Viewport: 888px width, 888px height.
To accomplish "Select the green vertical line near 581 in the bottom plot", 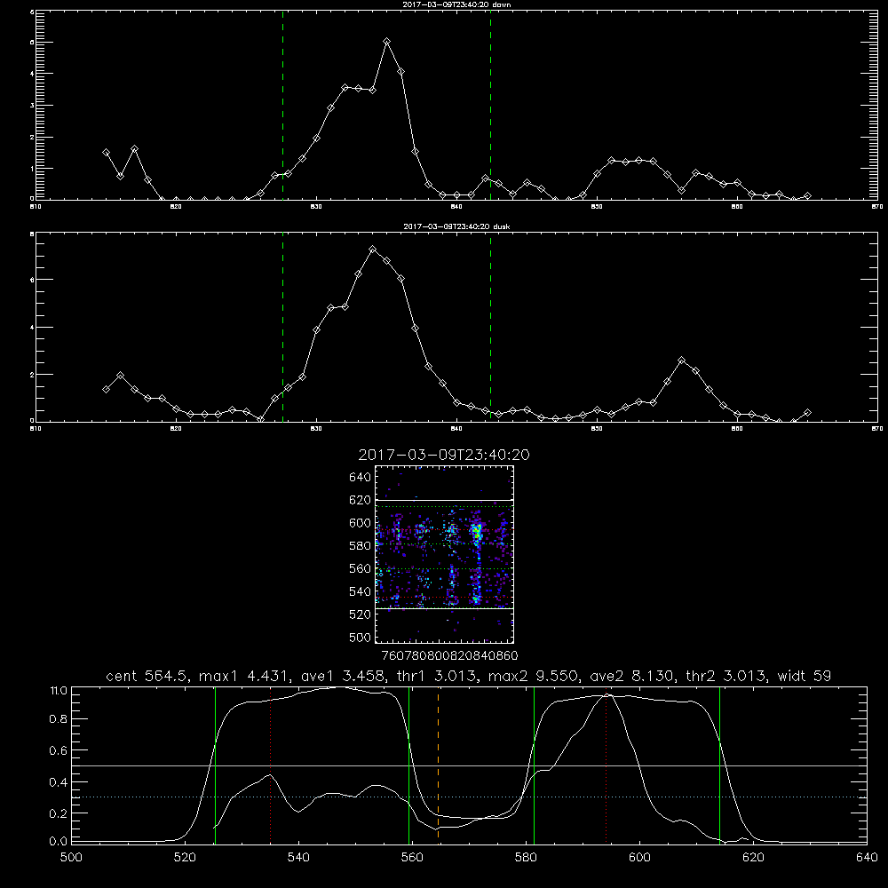I will pyautogui.click(x=534, y=765).
